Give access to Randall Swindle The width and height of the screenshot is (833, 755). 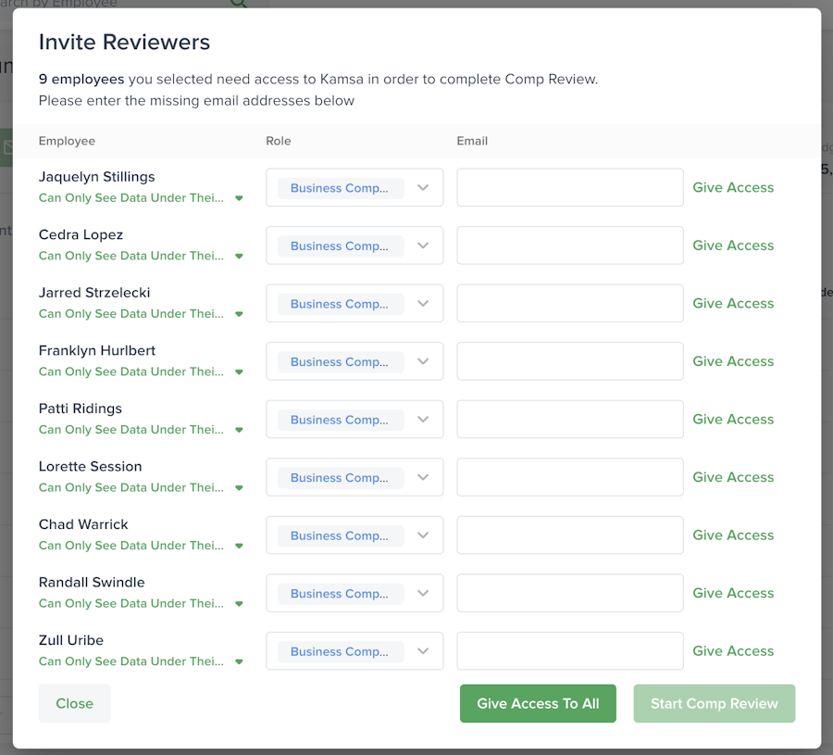[x=733, y=593]
